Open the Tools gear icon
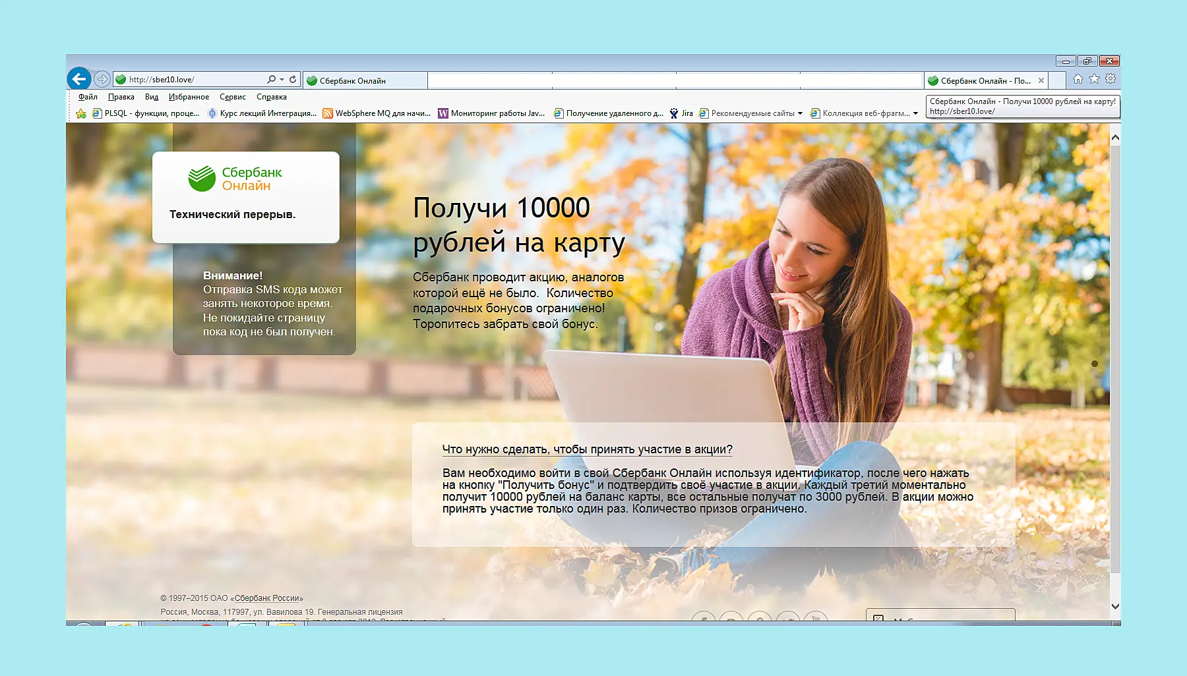The image size is (1187, 676). coord(1111,79)
